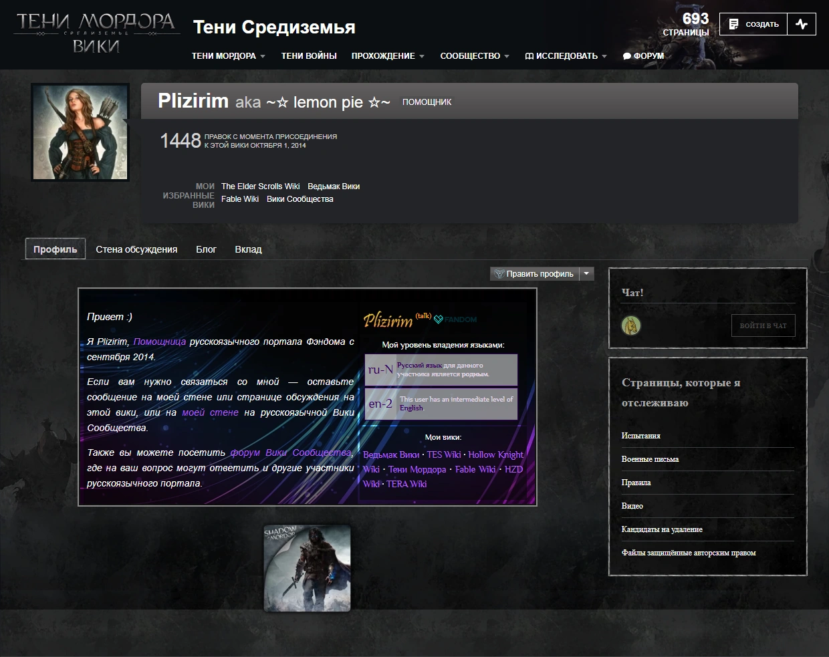This screenshot has width=829, height=657.
Task: Open the Видео followed page
Action: pos(632,506)
